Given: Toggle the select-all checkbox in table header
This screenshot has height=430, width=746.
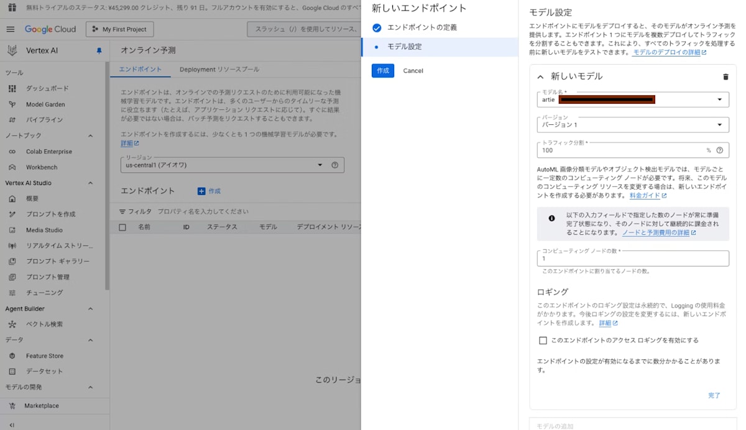Looking at the screenshot, I should click(122, 227).
